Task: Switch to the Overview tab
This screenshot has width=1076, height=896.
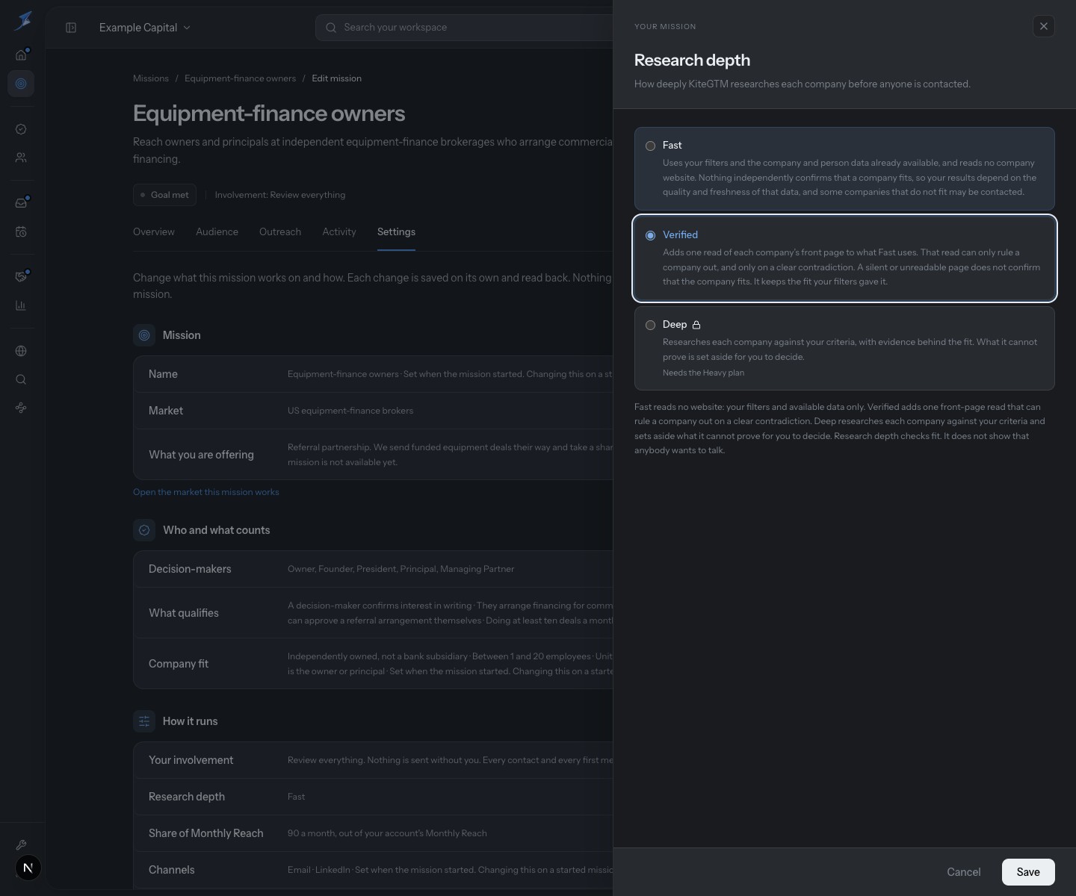Action: [x=154, y=232]
